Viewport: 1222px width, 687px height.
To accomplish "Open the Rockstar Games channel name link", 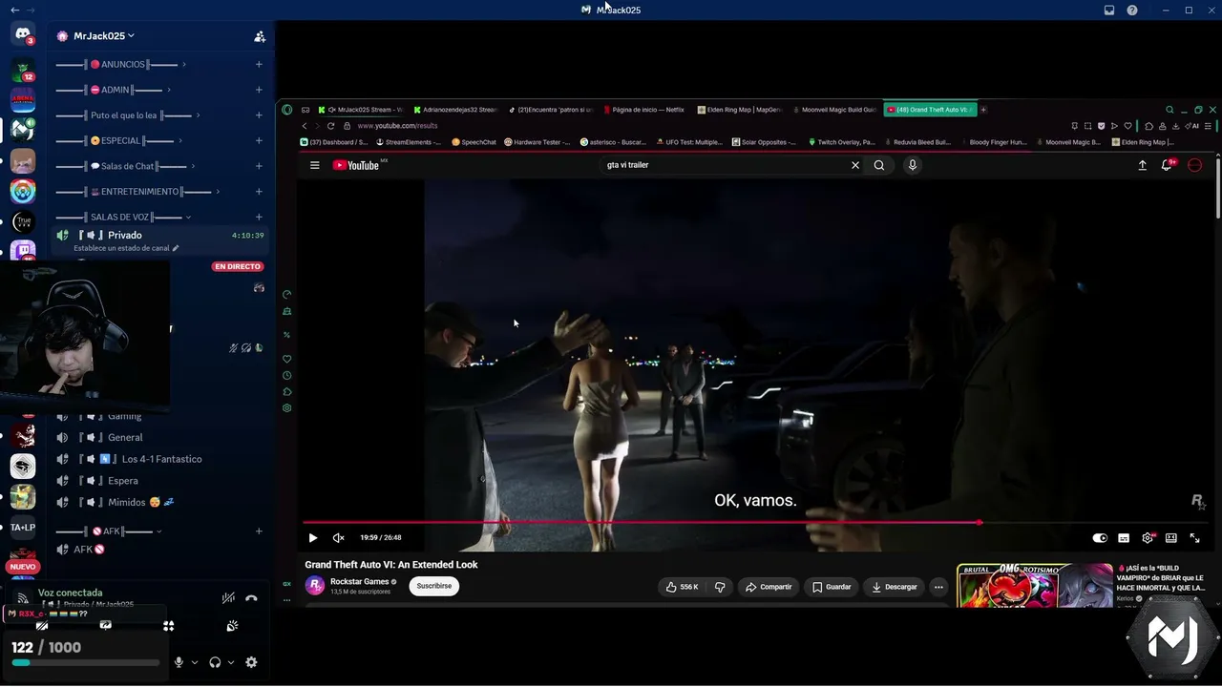I will pyautogui.click(x=359, y=581).
